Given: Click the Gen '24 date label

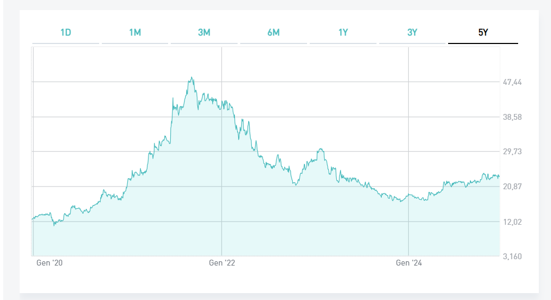Looking at the screenshot, I should [409, 263].
